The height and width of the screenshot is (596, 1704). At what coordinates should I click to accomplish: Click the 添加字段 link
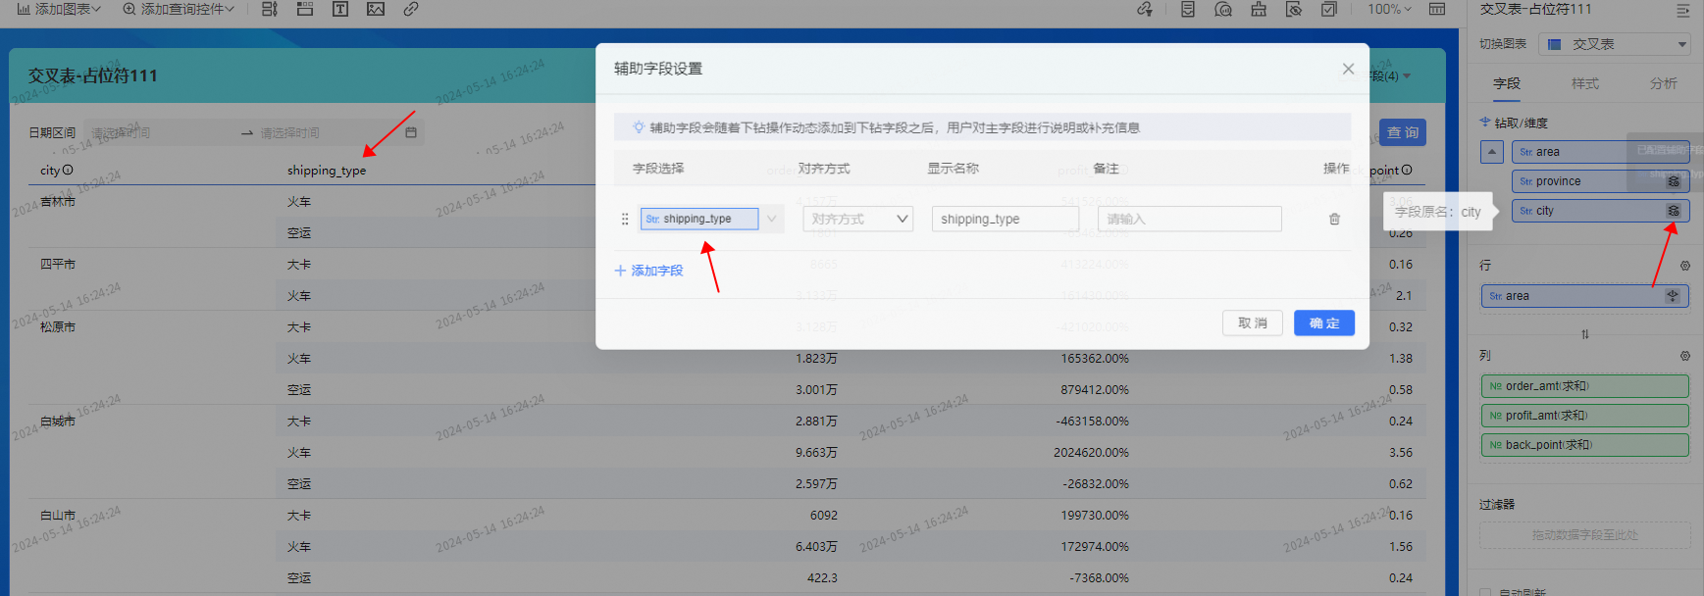[648, 271]
